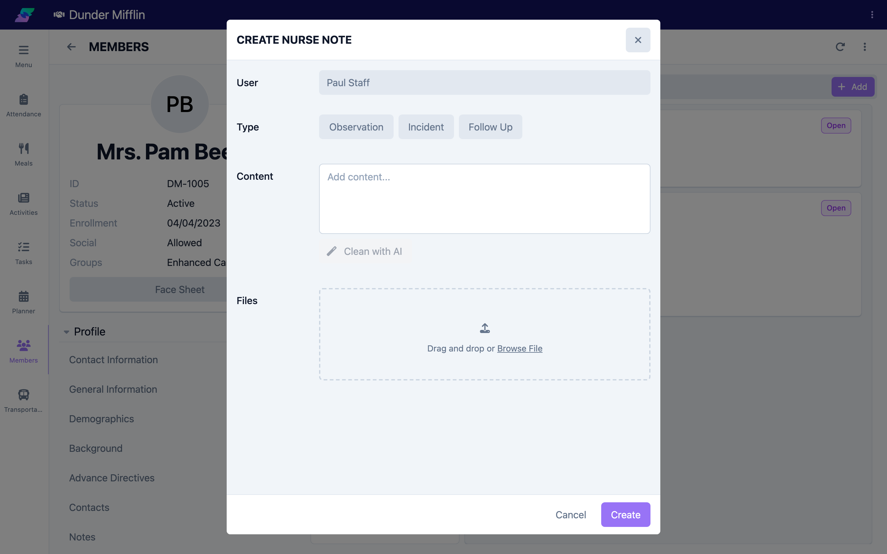Screen dimensions: 887x554
Task: Click in the Add content text area
Action: click(484, 199)
